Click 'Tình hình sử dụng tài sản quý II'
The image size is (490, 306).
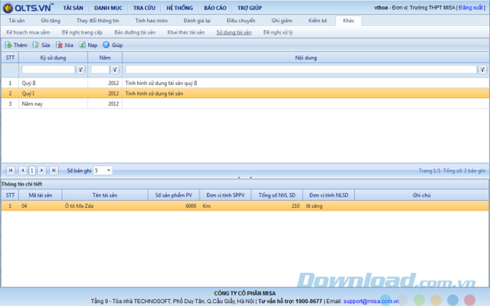pyautogui.click(x=161, y=83)
